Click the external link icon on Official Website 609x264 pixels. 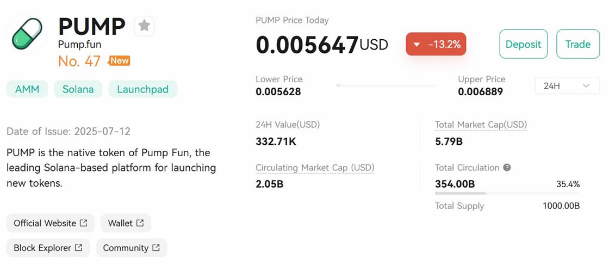[x=84, y=223]
